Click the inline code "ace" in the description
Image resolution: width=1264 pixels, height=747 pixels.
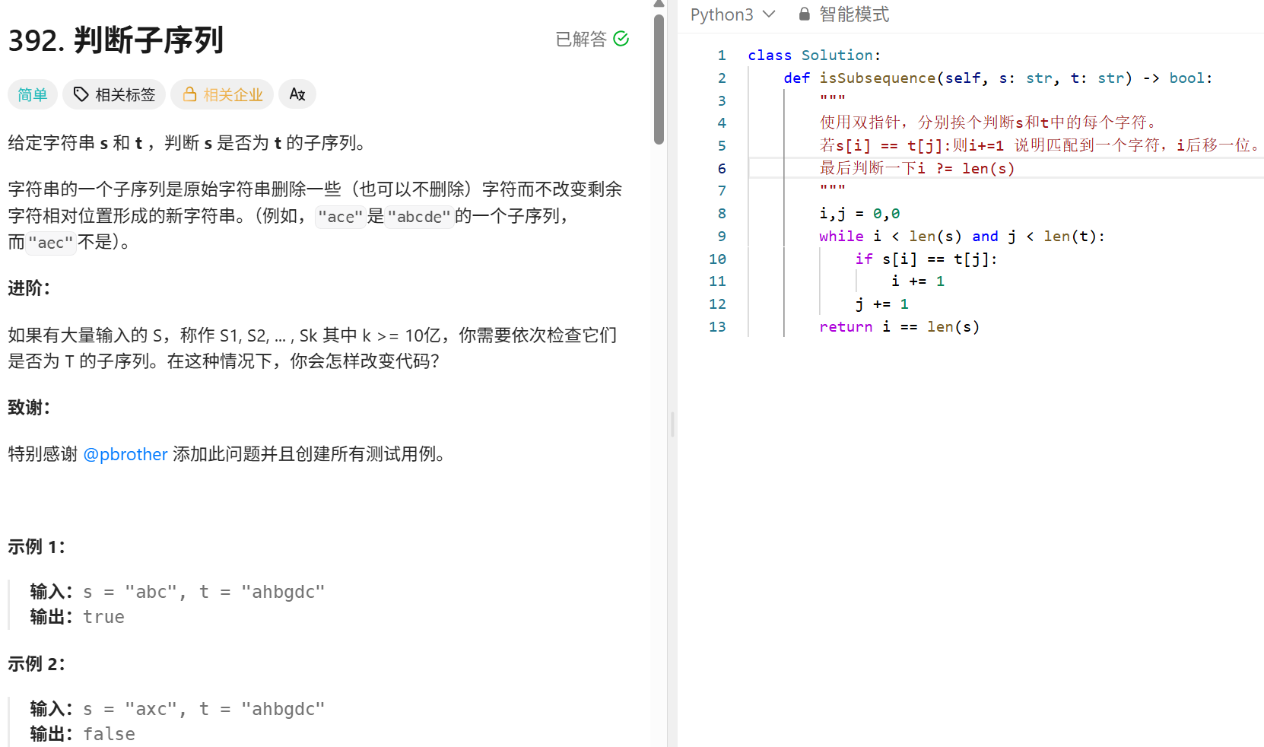click(x=340, y=217)
